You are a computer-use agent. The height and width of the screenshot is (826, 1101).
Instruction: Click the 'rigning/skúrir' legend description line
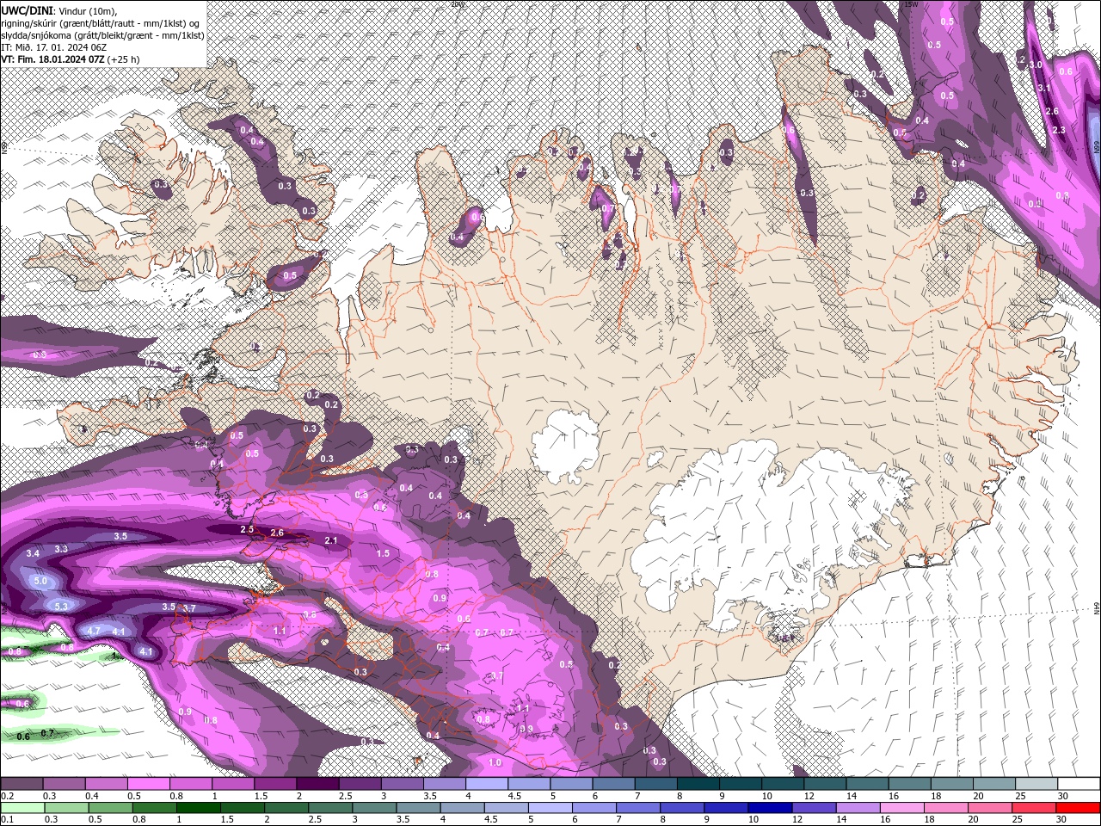click(x=101, y=23)
